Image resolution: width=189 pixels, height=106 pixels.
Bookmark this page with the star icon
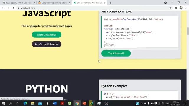coord(170,8)
